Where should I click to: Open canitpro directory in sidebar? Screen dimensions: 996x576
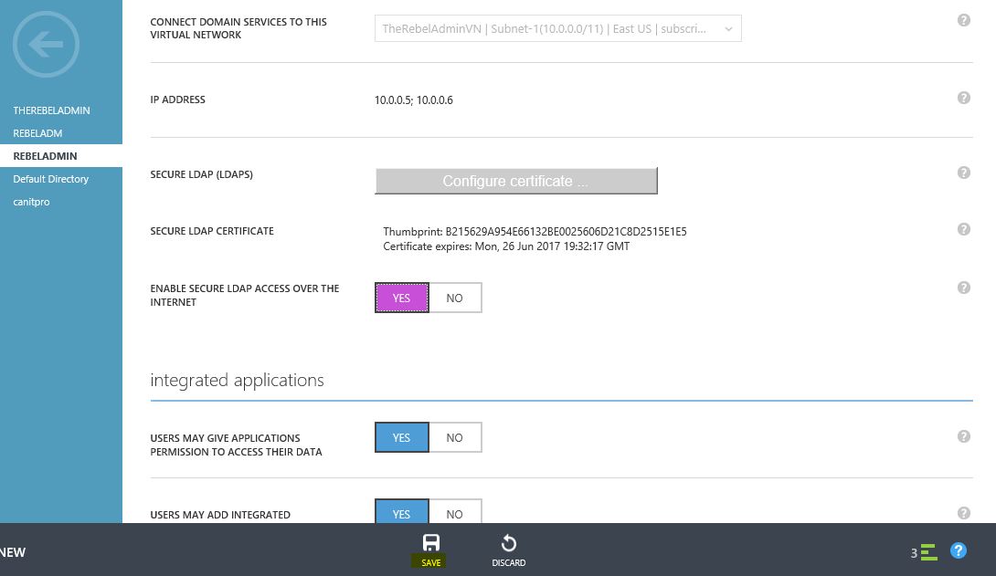point(31,202)
